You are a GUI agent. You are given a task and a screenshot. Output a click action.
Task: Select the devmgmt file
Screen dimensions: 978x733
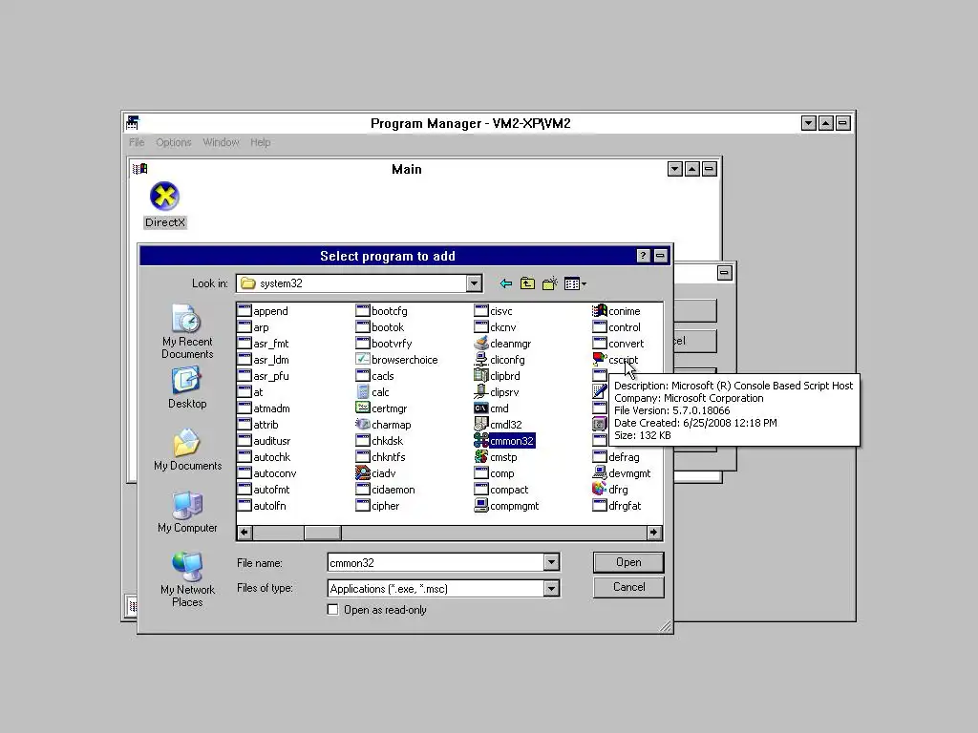coord(621,473)
